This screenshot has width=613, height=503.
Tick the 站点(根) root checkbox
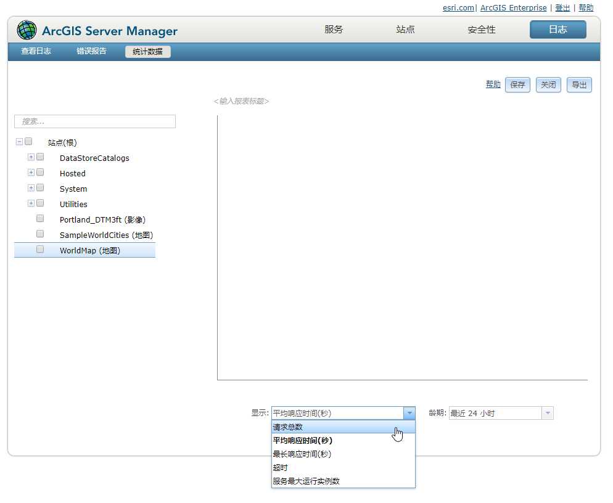[28, 141]
